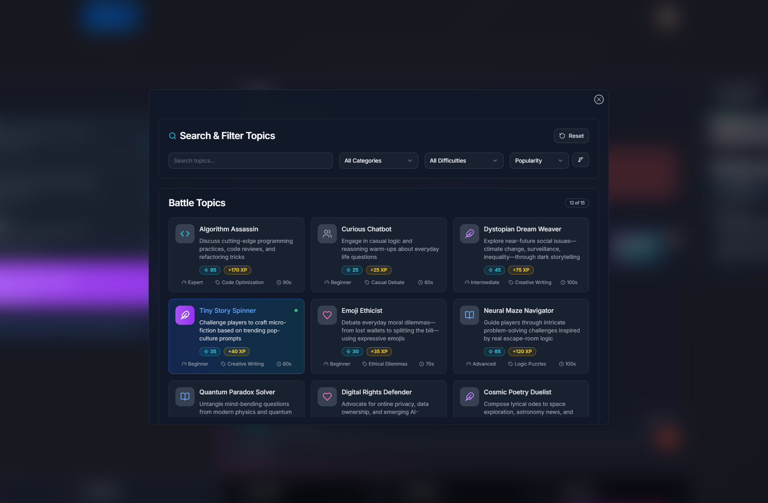768x503 pixels.
Task: Open the Popularity sort dropdown
Action: pyautogui.click(x=539, y=161)
